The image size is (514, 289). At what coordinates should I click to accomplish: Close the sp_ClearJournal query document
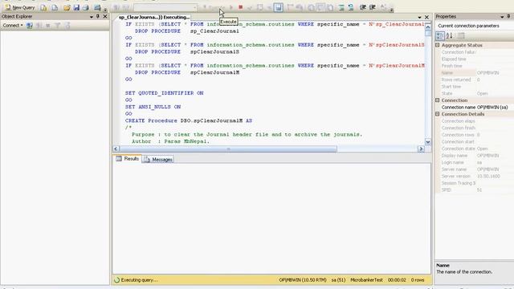click(426, 17)
